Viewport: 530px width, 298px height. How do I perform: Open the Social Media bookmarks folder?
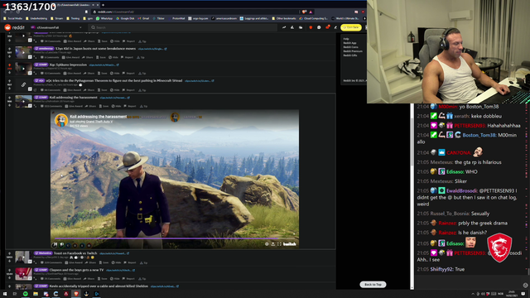pos(13,18)
